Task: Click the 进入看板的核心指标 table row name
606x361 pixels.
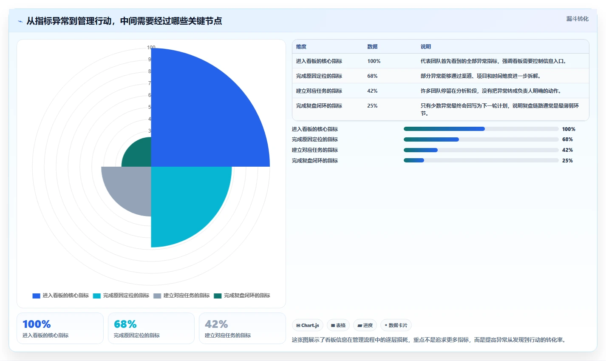Action: pos(319,61)
